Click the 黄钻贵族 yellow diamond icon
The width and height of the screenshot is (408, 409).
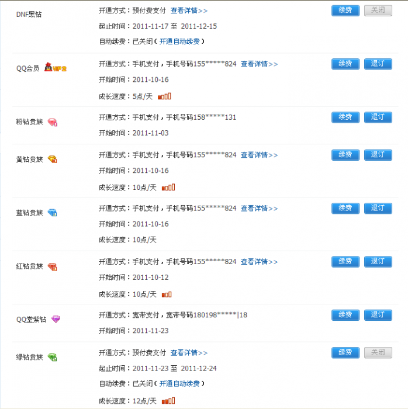52,159
